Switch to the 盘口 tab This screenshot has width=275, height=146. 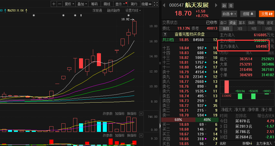coord(223,23)
